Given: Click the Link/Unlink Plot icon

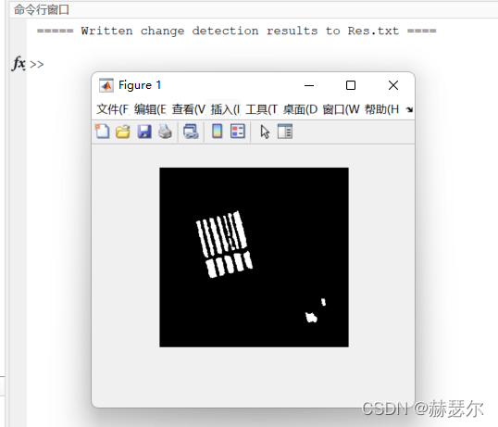Looking at the screenshot, I should pos(191,132).
